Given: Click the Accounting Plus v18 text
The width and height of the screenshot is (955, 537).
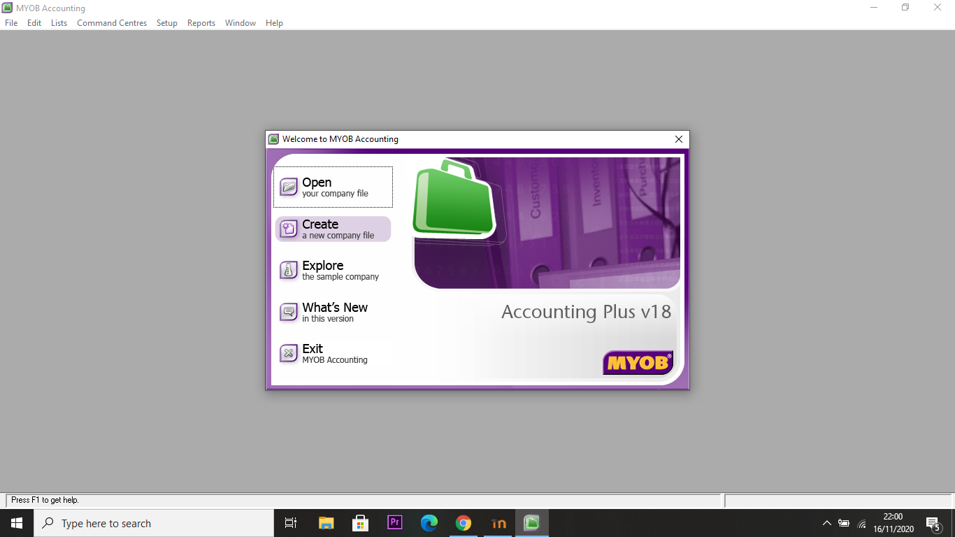Looking at the screenshot, I should 586,312.
